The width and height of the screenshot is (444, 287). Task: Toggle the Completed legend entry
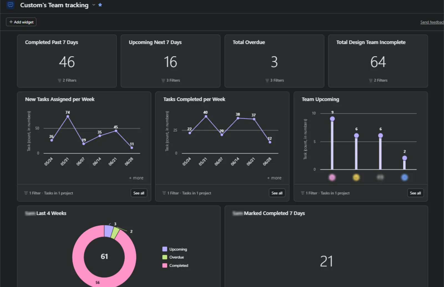[175, 265]
